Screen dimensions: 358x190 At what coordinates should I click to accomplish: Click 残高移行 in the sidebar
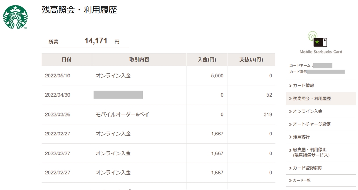(x=301, y=137)
